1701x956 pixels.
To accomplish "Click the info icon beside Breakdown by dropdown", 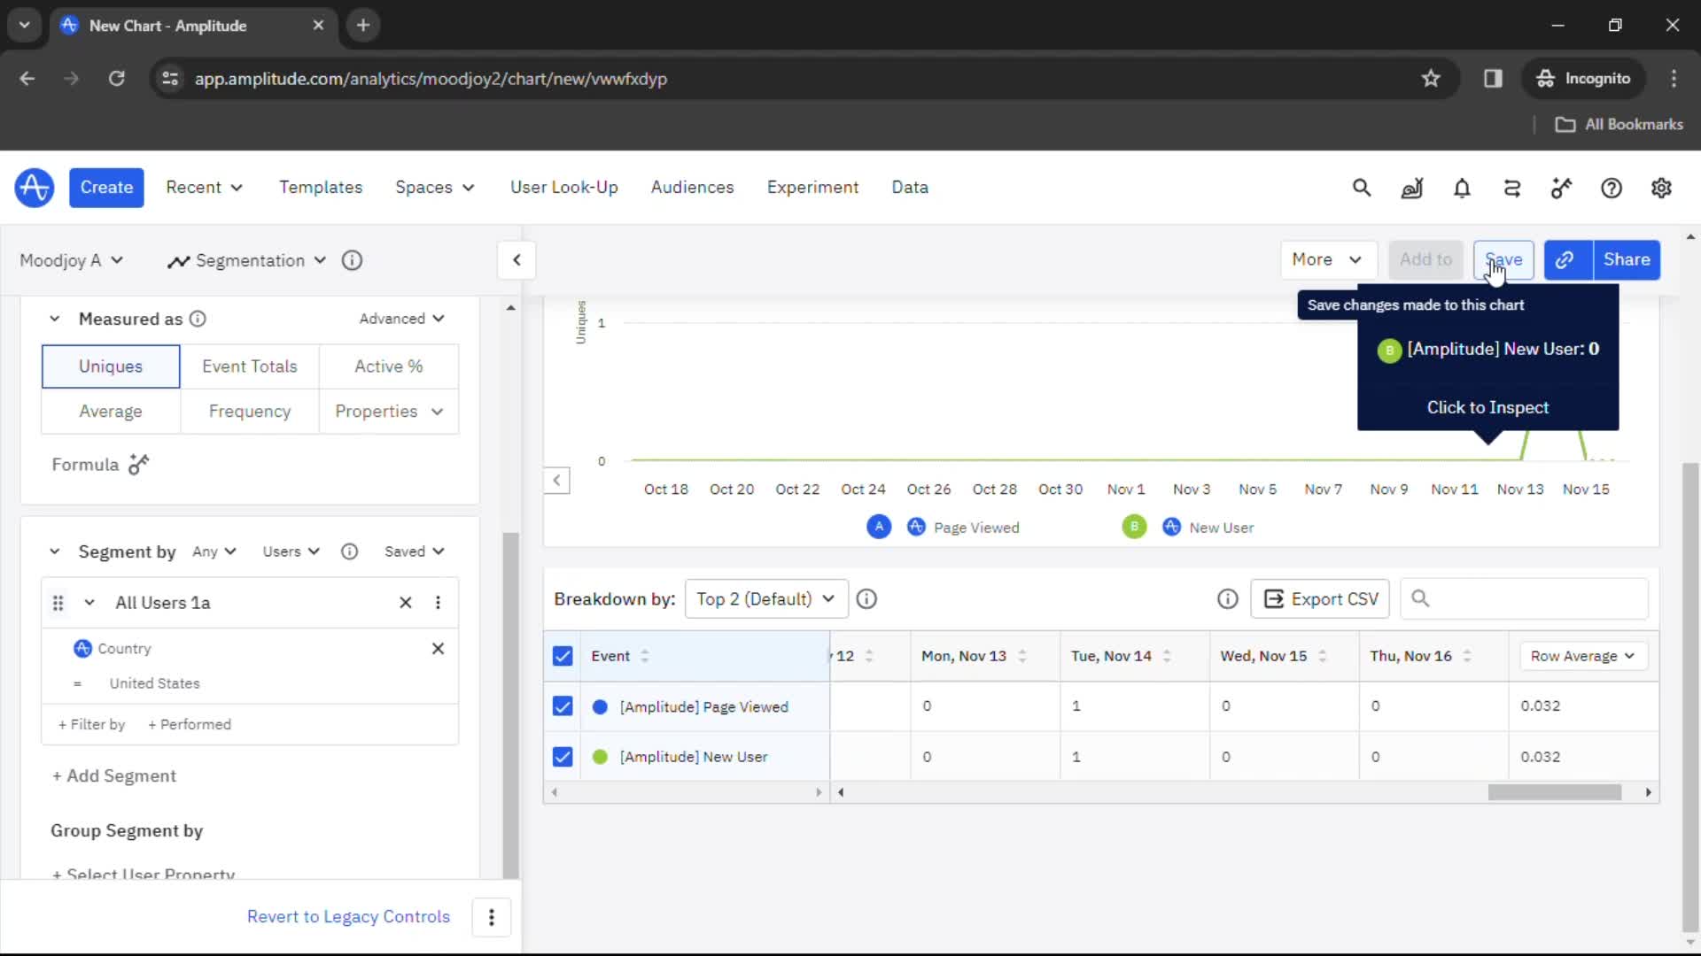I will (866, 599).
